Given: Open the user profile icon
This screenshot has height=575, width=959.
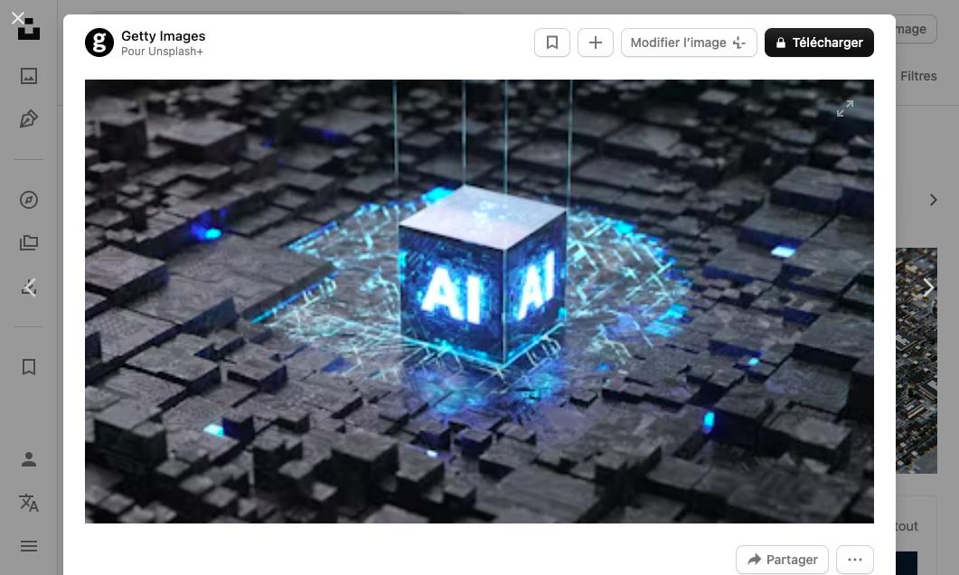Looking at the screenshot, I should point(29,459).
